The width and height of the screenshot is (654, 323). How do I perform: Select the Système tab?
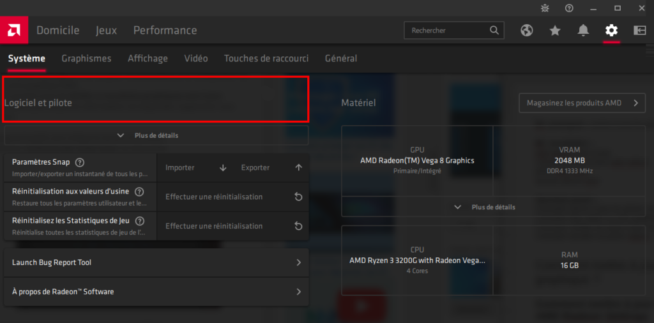27,59
